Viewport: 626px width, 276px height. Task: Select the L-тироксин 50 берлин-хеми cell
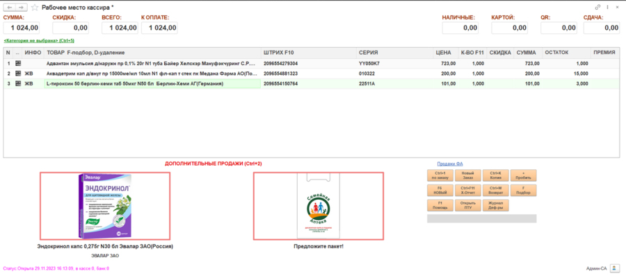[x=152, y=84]
